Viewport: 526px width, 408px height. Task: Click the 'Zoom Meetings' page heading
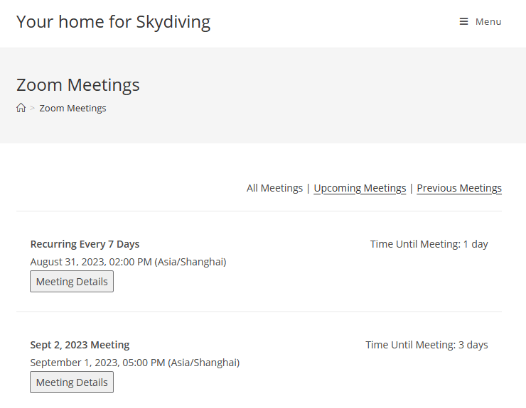pyautogui.click(x=77, y=84)
